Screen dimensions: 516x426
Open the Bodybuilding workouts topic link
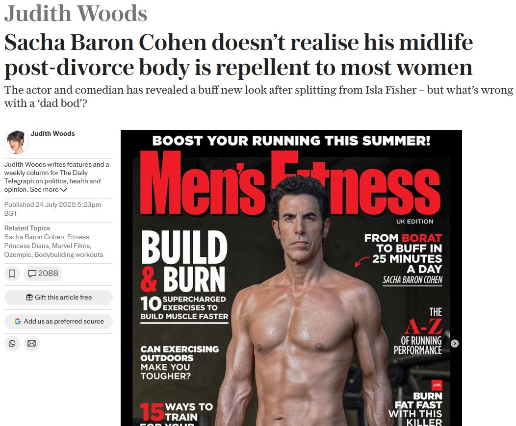[69, 254]
